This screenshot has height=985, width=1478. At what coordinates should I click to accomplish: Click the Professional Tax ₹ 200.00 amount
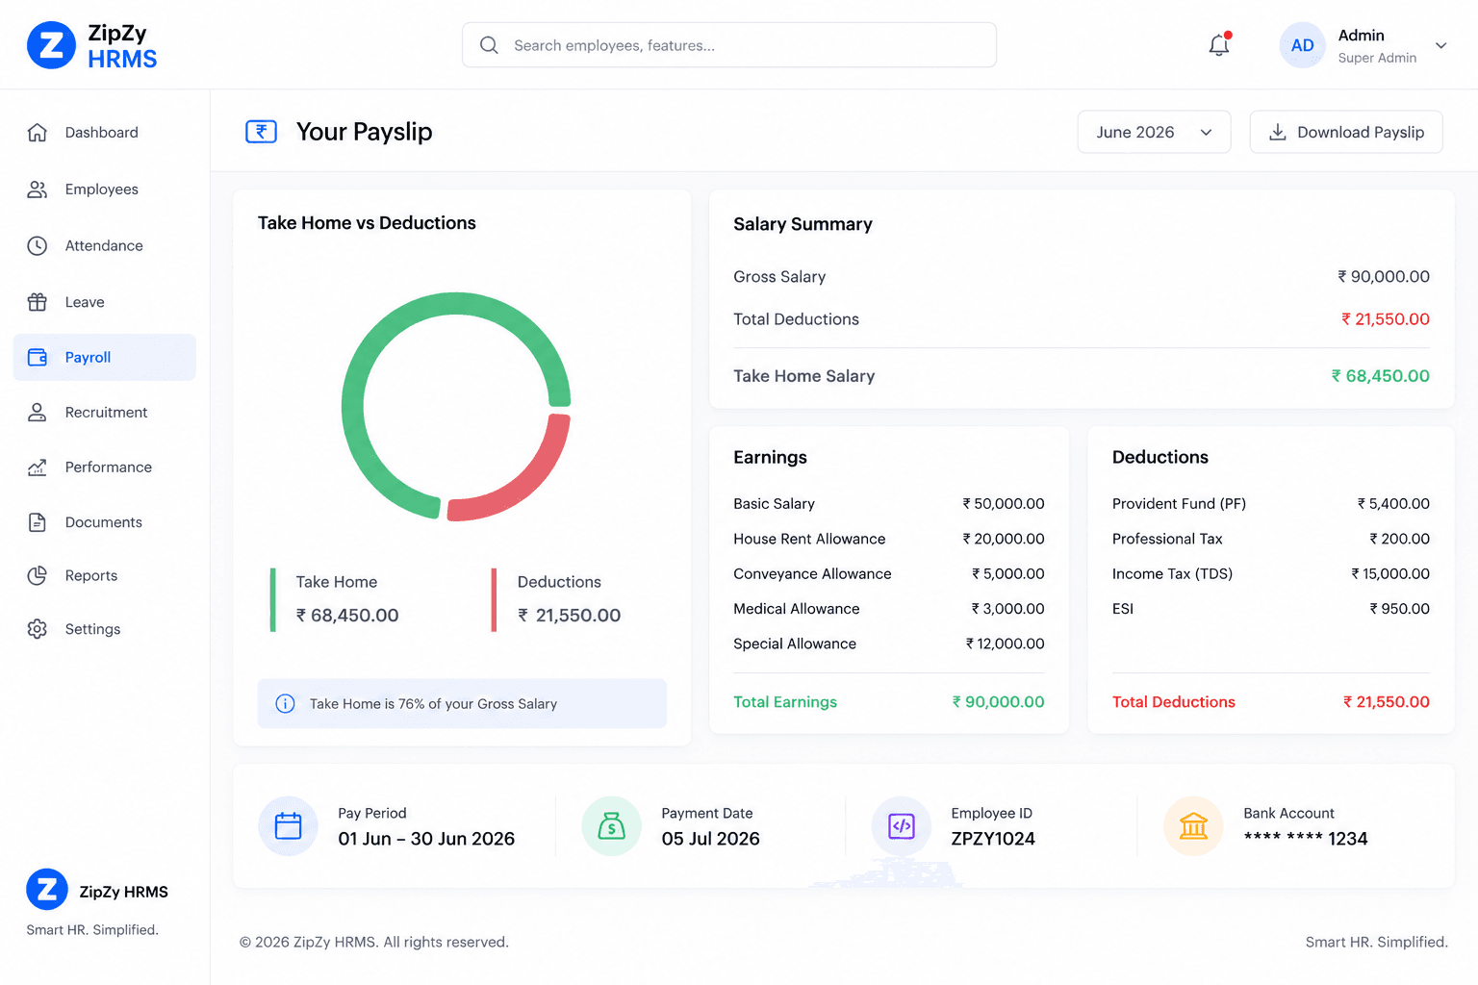pyautogui.click(x=1399, y=540)
